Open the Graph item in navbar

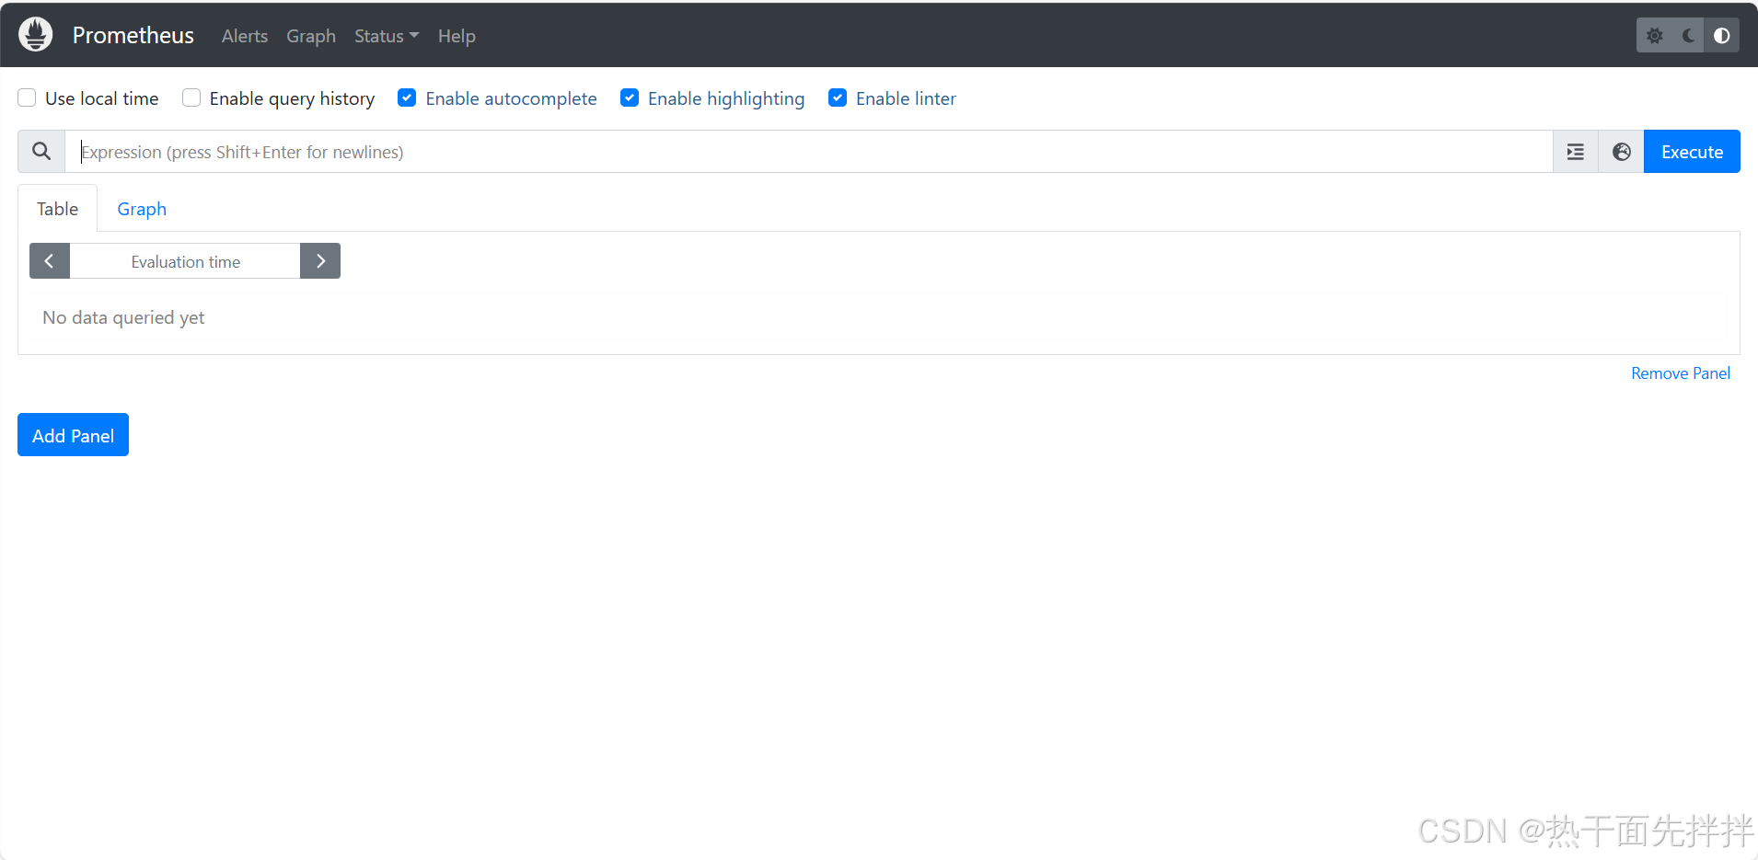pos(311,36)
